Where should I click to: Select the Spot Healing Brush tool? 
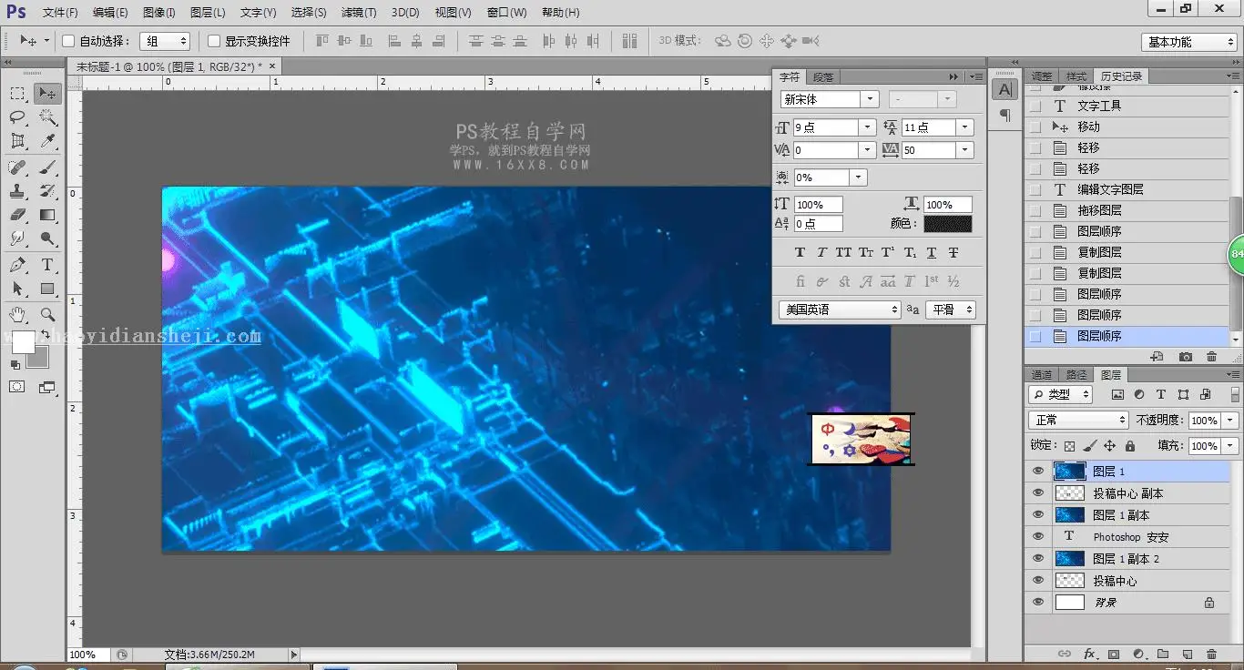click(x=17, y=167)
